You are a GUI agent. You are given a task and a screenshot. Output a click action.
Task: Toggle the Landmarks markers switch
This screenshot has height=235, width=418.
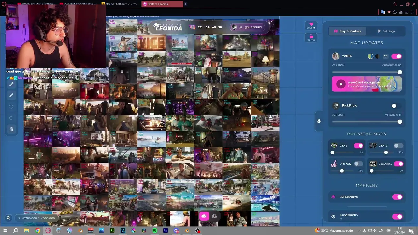pos(397,217)
